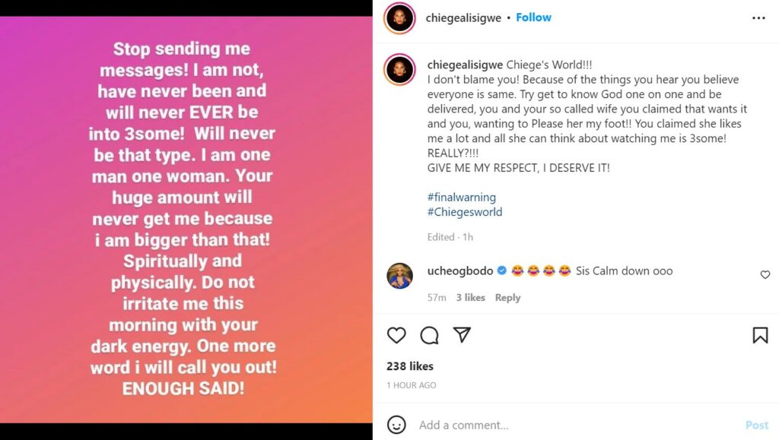Viewport: 779px width, 440px height.
Task: Like the post with heart icon
Action: click(396, 335)
